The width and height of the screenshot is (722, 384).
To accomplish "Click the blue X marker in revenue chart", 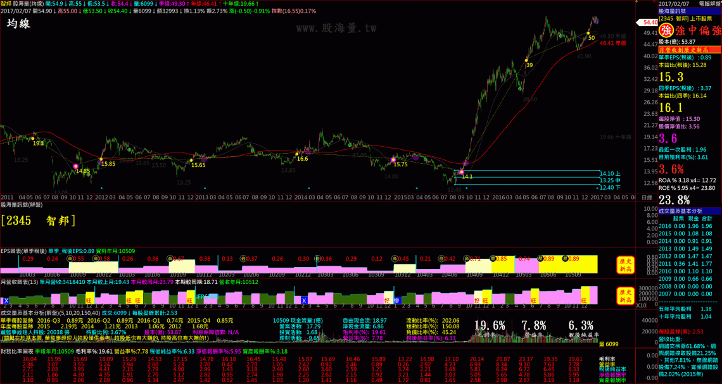I will click(x=6, y=300).
